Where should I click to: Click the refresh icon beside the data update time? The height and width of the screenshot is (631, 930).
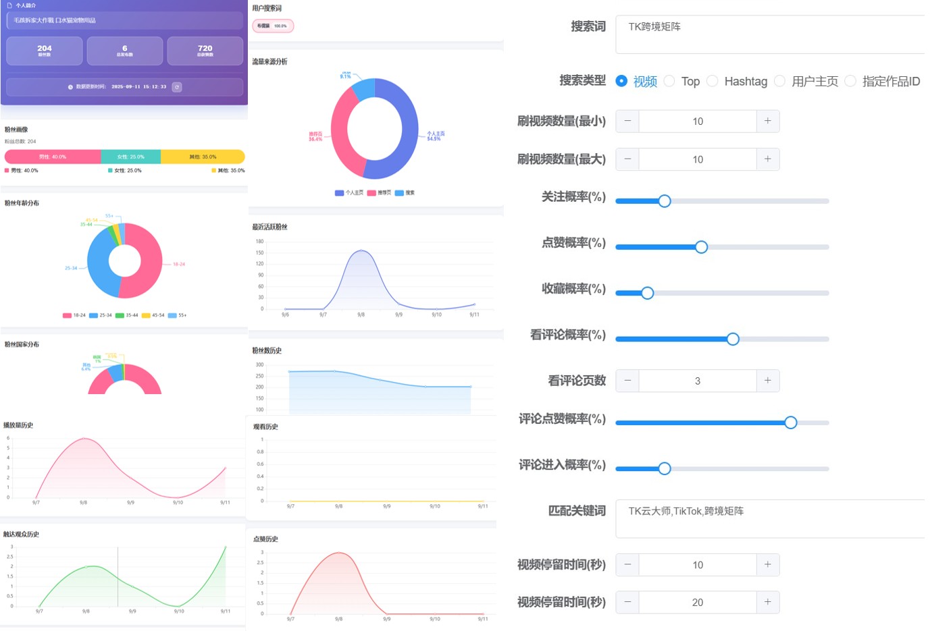coord(177,87)
